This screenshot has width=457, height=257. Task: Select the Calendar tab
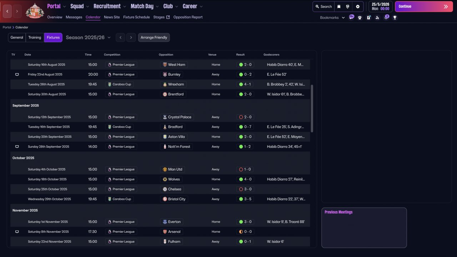(93, 17)
